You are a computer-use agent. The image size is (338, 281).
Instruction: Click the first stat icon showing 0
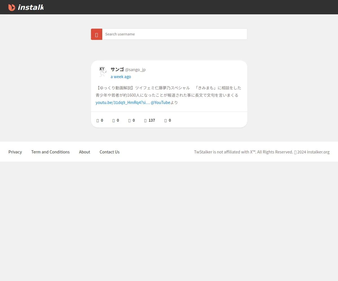(98, 120)
